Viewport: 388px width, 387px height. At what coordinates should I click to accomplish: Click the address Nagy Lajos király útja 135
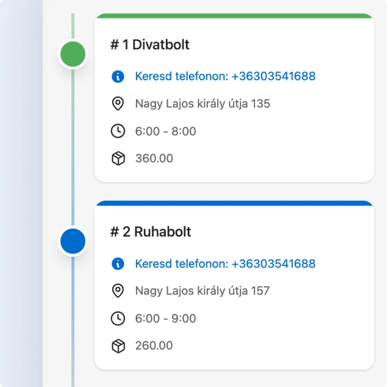pyautogui.click(x=202, y=104)
